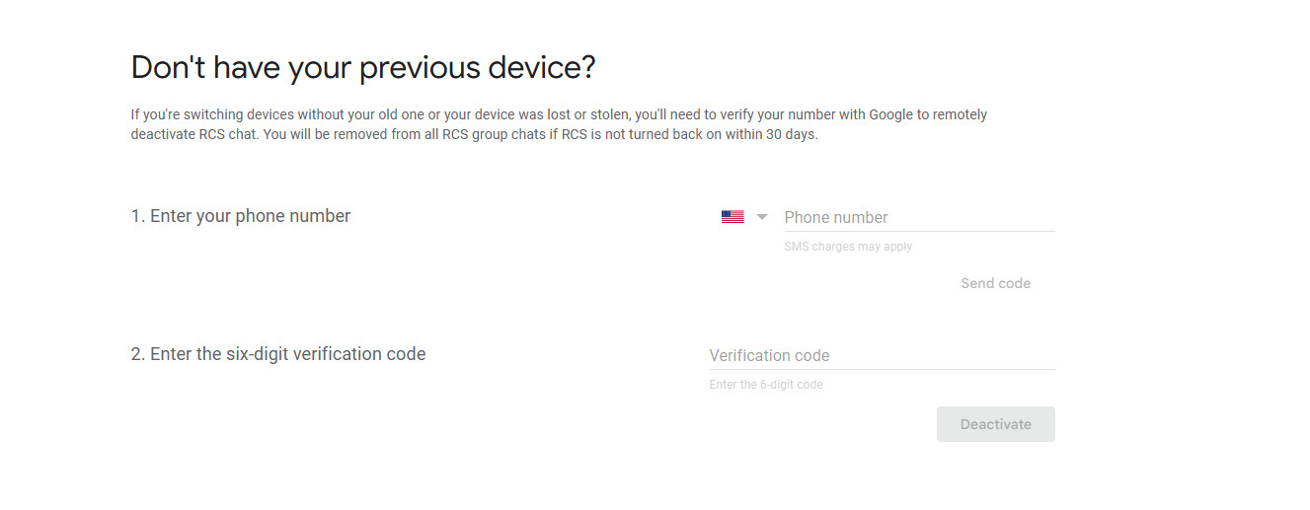The height and width of the screenshot is (510, 1310).
Task: Click the "1. Enter your phone number" label
Action: pos(240,216)
